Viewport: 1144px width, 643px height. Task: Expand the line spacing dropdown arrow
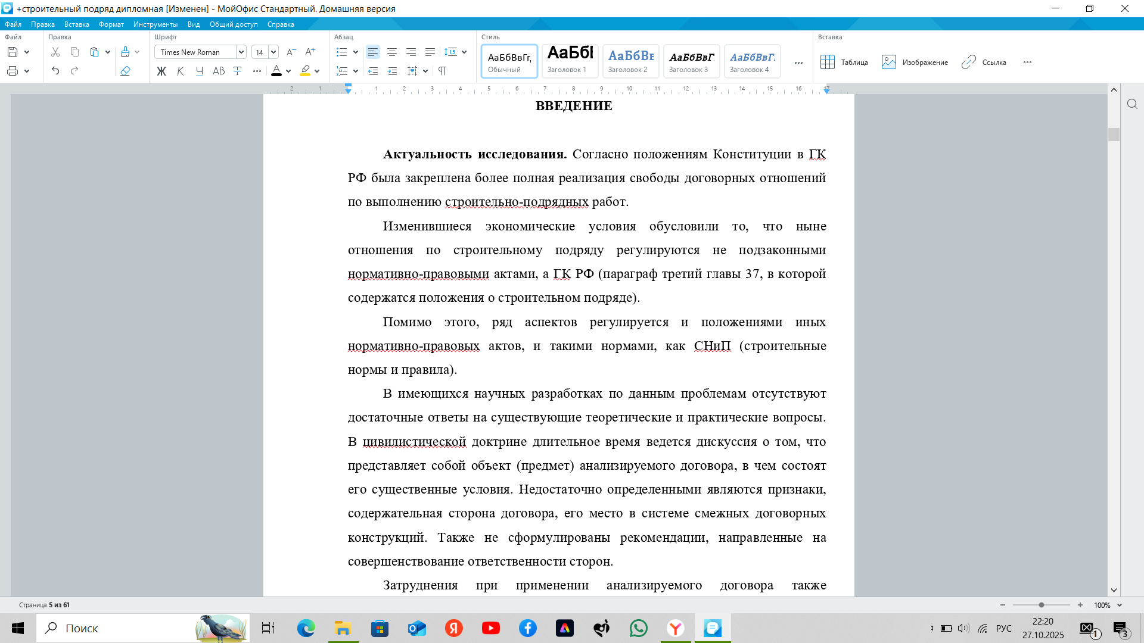[x=464, y=52]
